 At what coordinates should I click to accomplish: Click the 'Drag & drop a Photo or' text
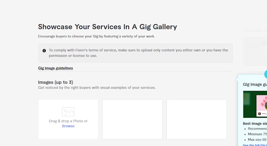click(68, 121)
